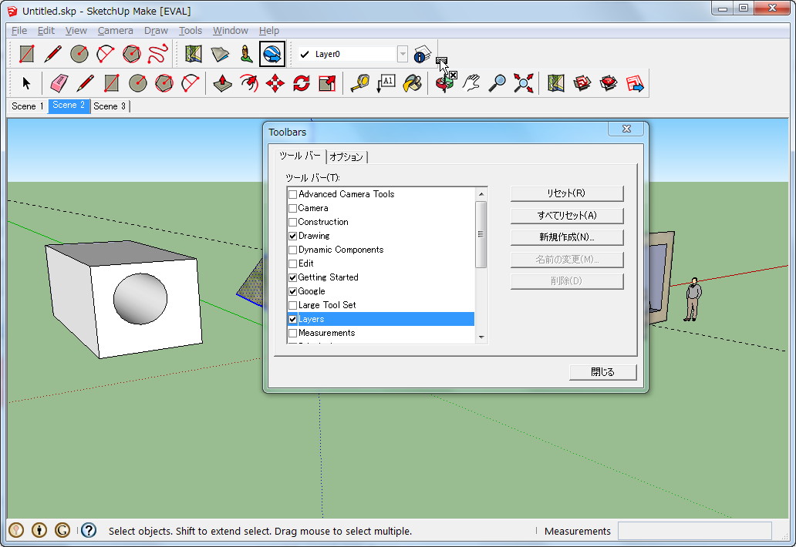The width and height of the screenshot is (796, 547).
Task: Enable the Camera toolbar checkbox
Action: [292, 208]
